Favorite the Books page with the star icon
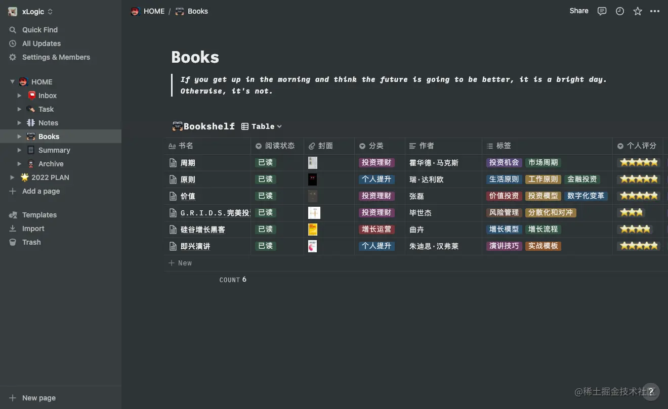The height and width of the screenshot is (409, 668). (637, 11)
